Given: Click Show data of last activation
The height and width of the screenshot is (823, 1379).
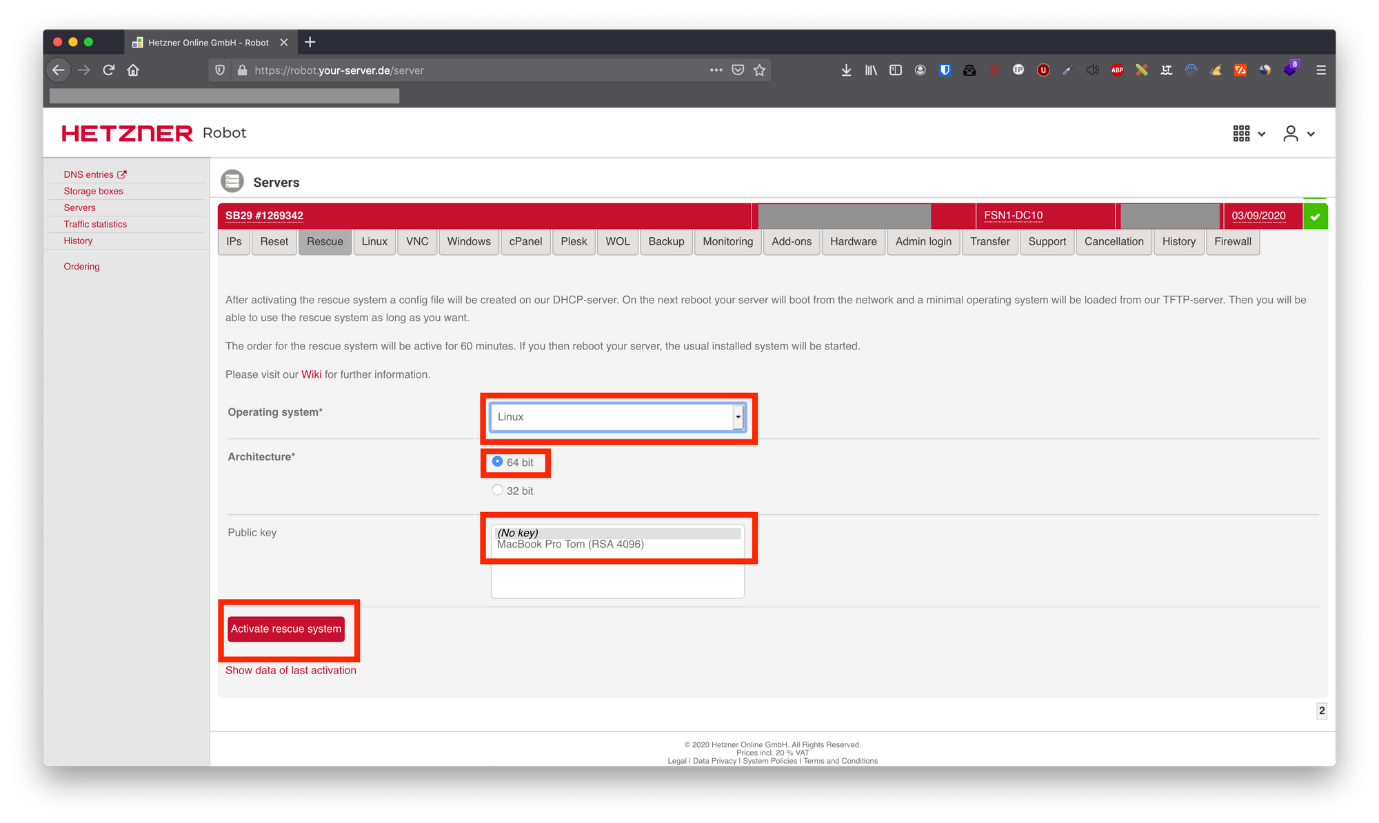Looking at the screenshot, I should pos(291,670).
